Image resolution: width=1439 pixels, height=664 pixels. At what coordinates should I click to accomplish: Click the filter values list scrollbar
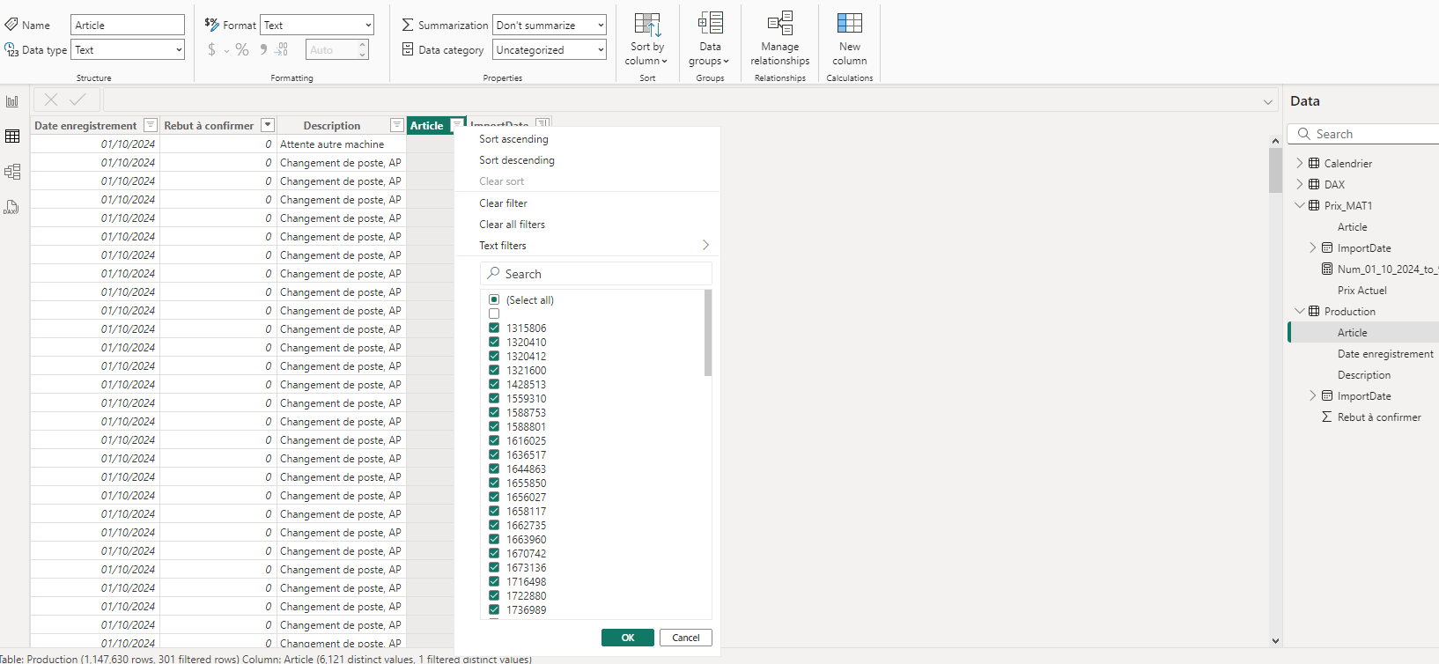(708, 332)
